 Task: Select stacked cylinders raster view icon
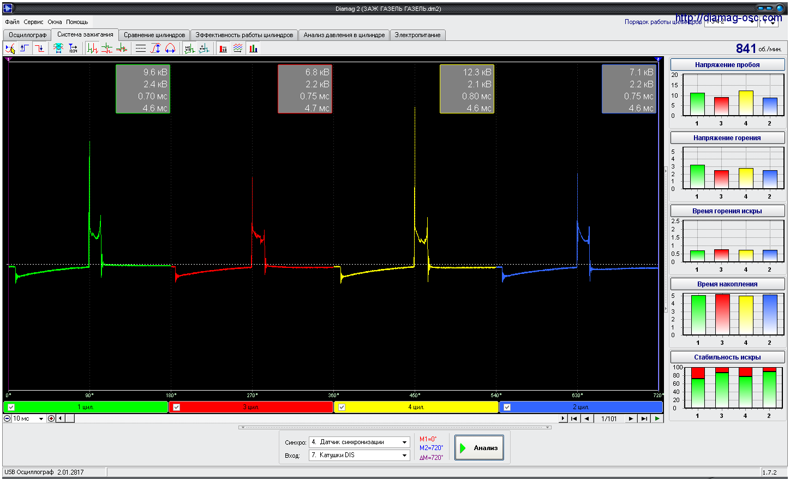(x=107, y=49)
